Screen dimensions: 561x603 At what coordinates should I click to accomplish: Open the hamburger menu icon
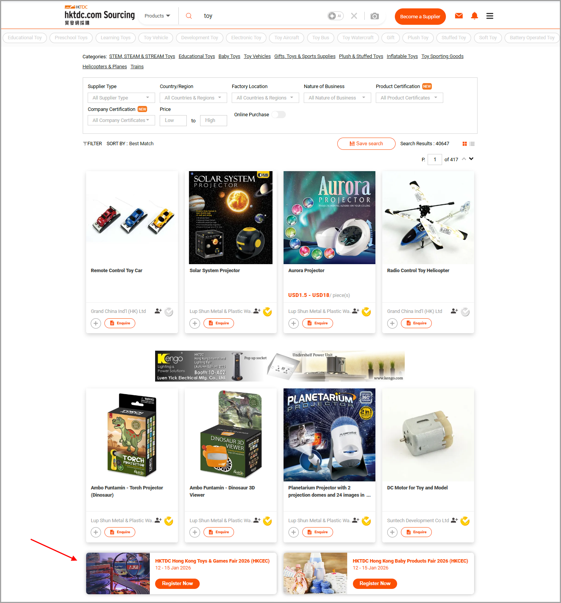point(490,16)
